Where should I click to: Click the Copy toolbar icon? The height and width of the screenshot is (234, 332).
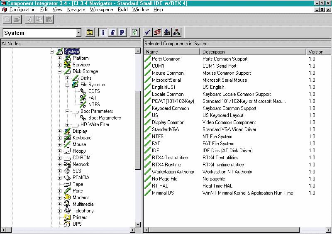39,19
